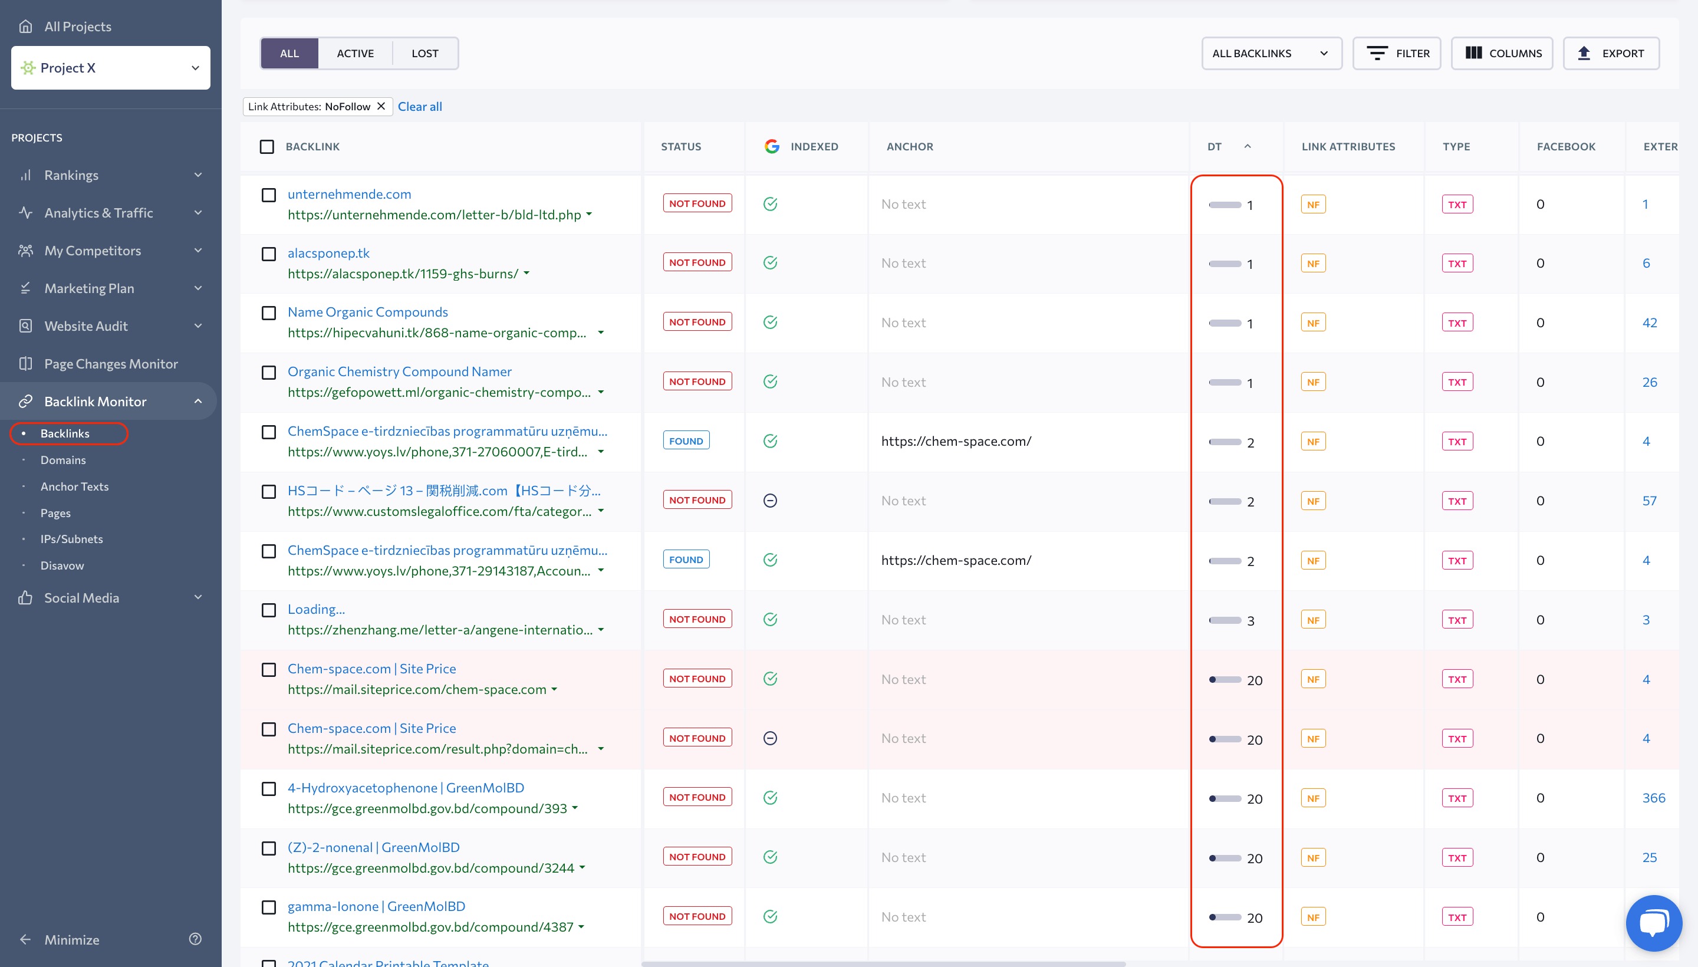This screenshot has width=1698, height=967.
Task: Click not-indexed icon in siteprice result.php row
Action: [x=771, y=739]
